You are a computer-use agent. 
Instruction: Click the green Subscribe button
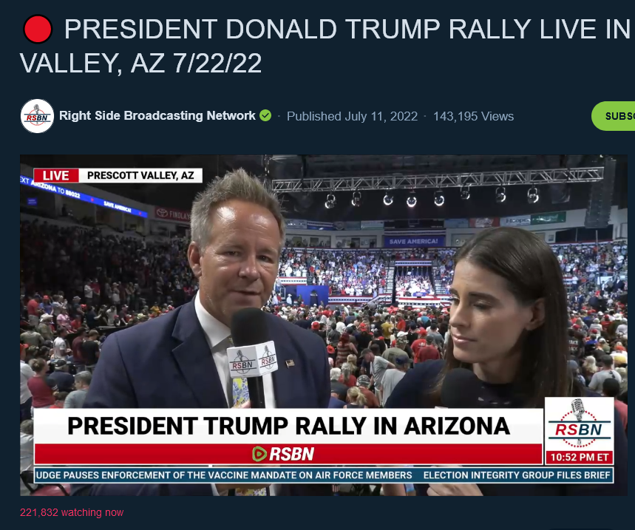[x=613, y=116]
